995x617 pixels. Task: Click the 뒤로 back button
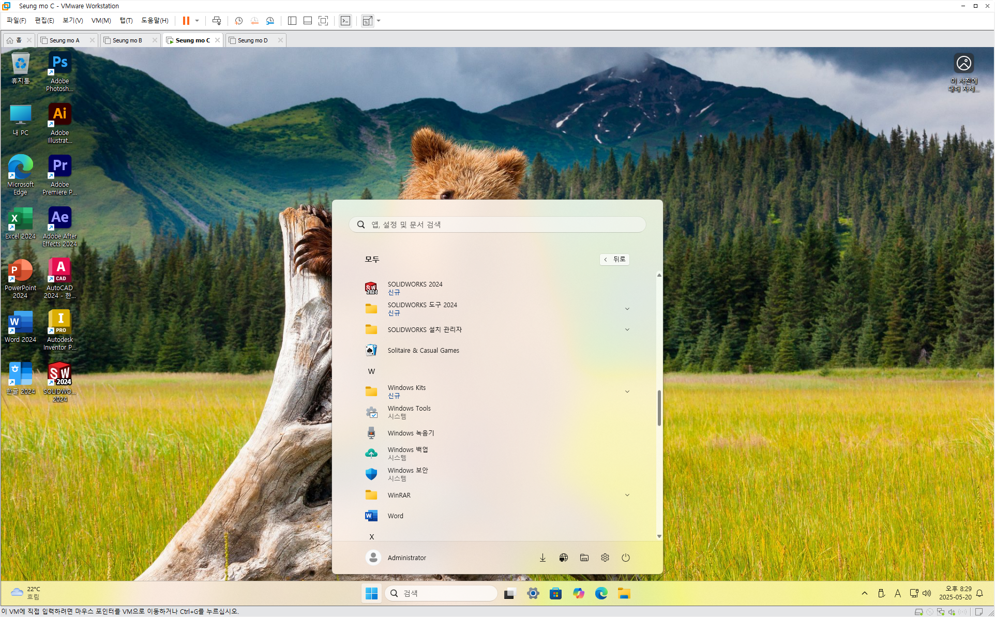pos(614,259)
